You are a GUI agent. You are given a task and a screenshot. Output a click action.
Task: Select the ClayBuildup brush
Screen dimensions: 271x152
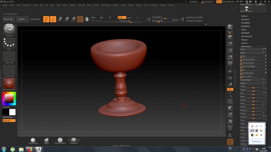[x=33, y=141]
